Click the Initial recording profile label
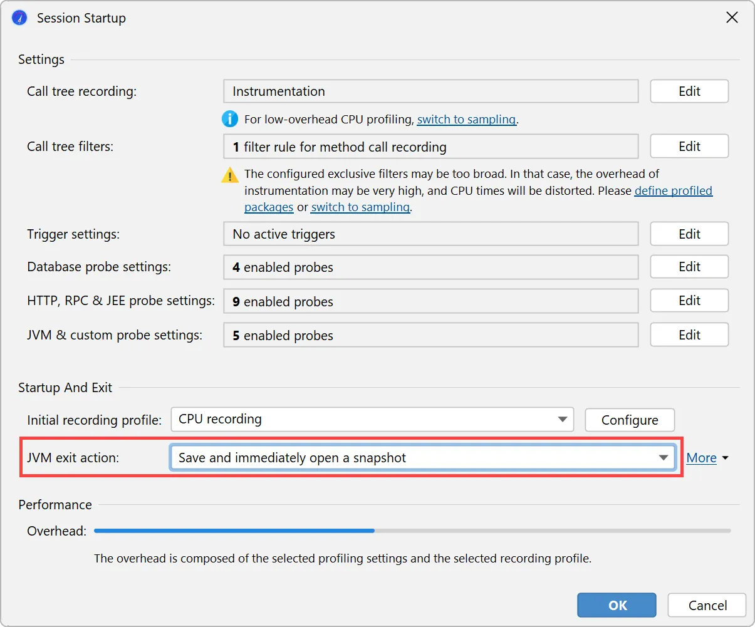This screenshot has height=627, width=755. [x=95, y=420]
